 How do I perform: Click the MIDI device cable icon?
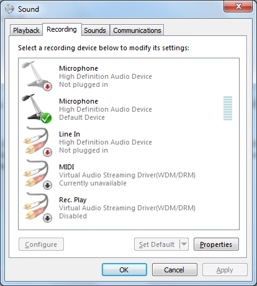(x=37, y=174)
